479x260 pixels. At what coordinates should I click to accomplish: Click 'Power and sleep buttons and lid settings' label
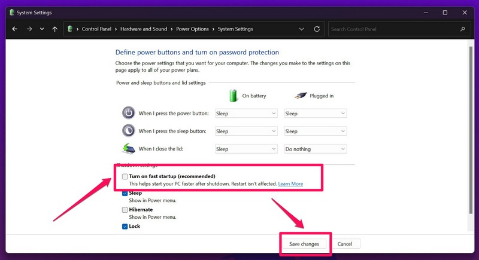pyautogui.click(x=161, y=82)
